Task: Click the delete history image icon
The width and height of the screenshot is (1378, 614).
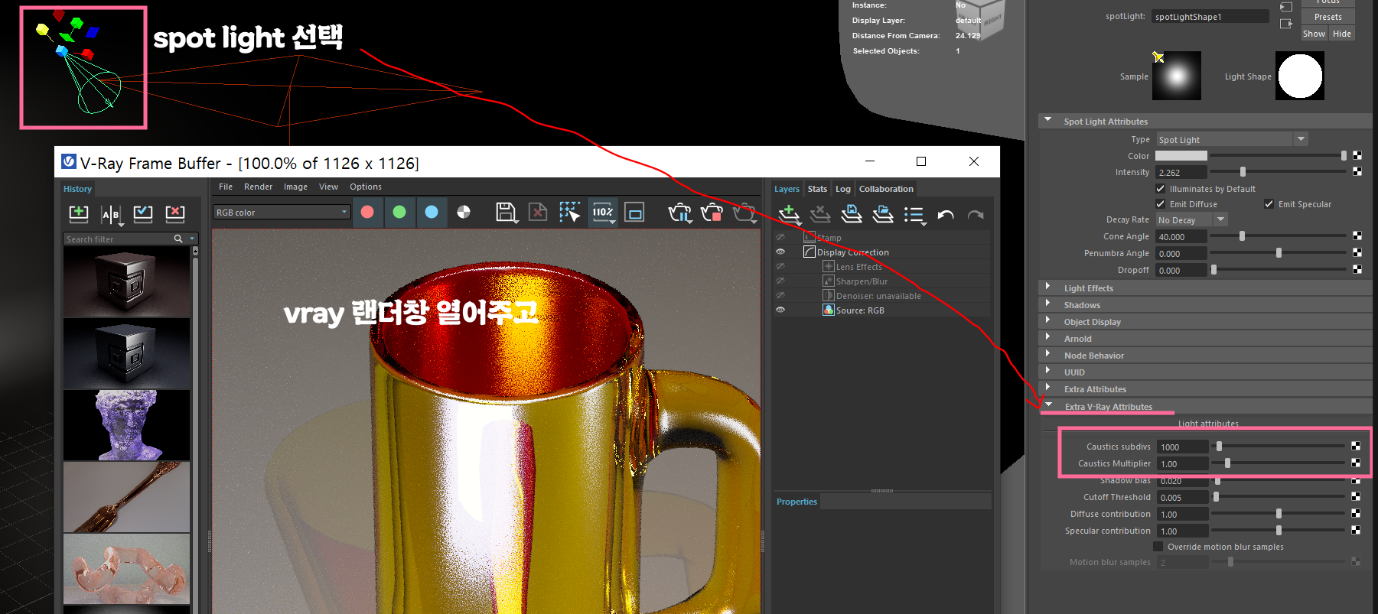Action: coord(175,213)
